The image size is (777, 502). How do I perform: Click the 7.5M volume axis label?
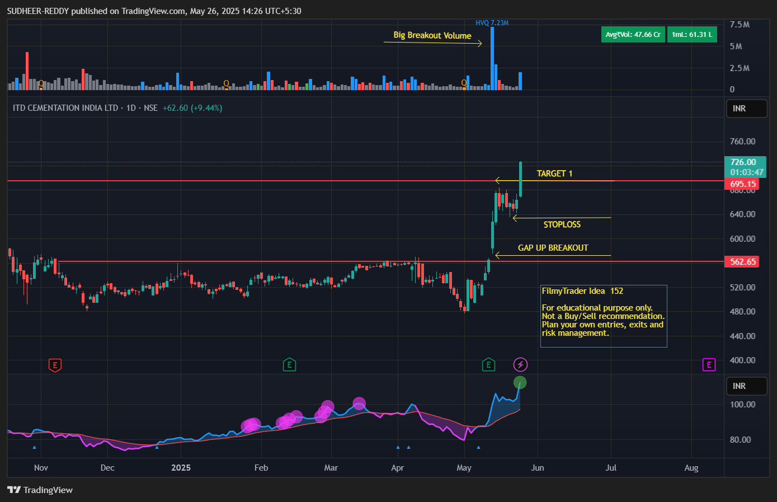click(740, 25)
